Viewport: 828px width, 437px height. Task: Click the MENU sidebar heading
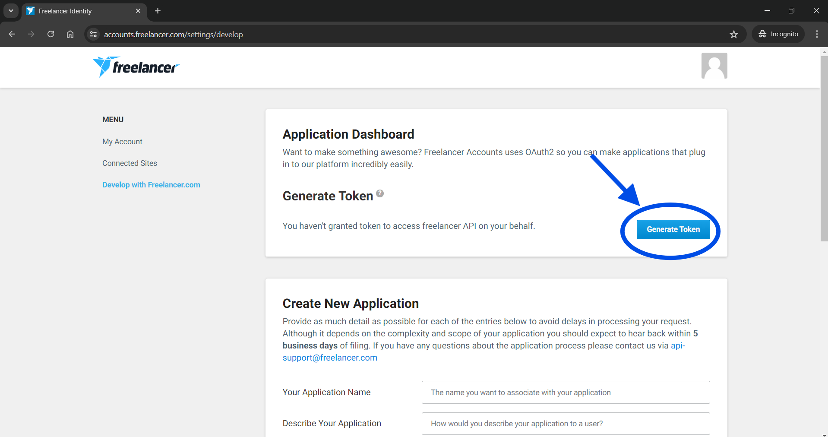click(x=113, y=120)
